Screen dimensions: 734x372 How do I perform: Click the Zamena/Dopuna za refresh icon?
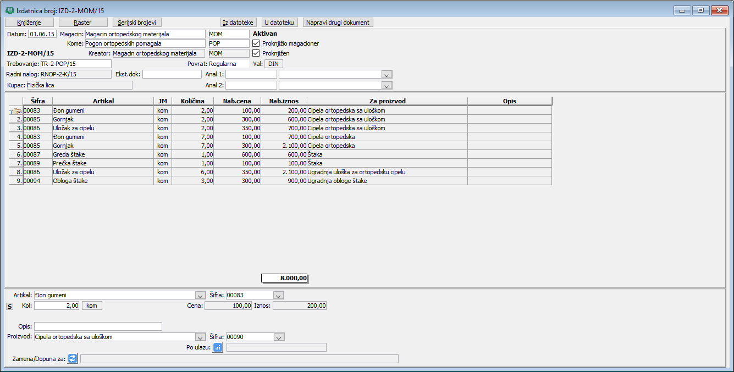click(73, 359)
